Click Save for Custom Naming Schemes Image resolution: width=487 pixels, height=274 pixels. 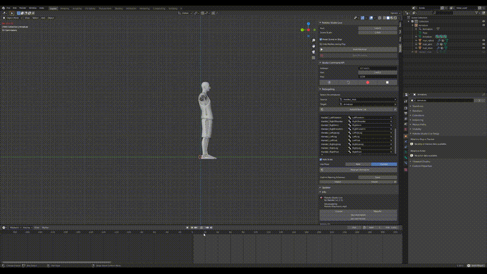point(378,178)
